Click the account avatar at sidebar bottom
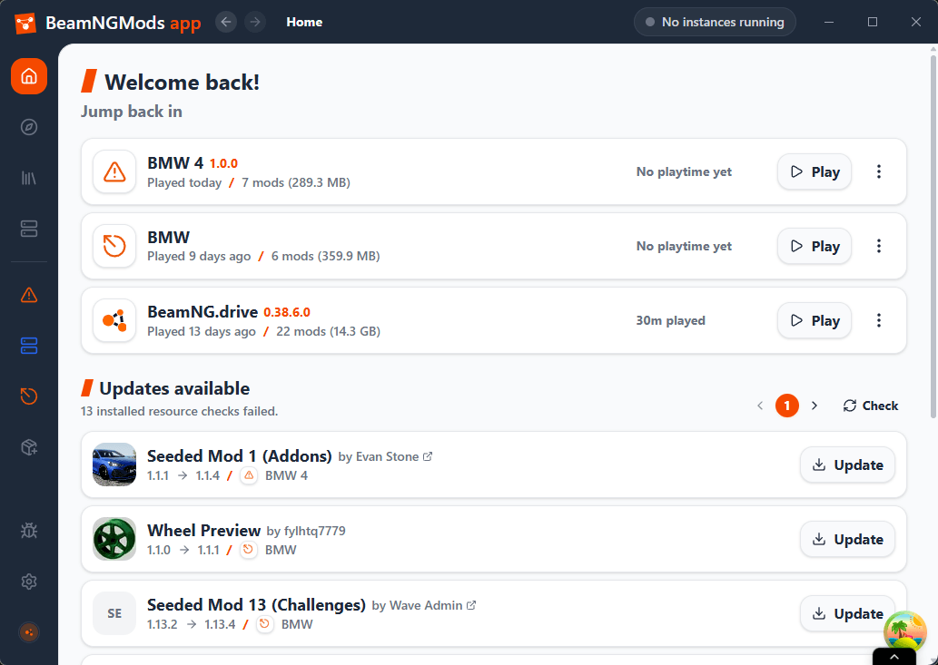This screenshot has height=665, width=938. (x=29, y=632)
